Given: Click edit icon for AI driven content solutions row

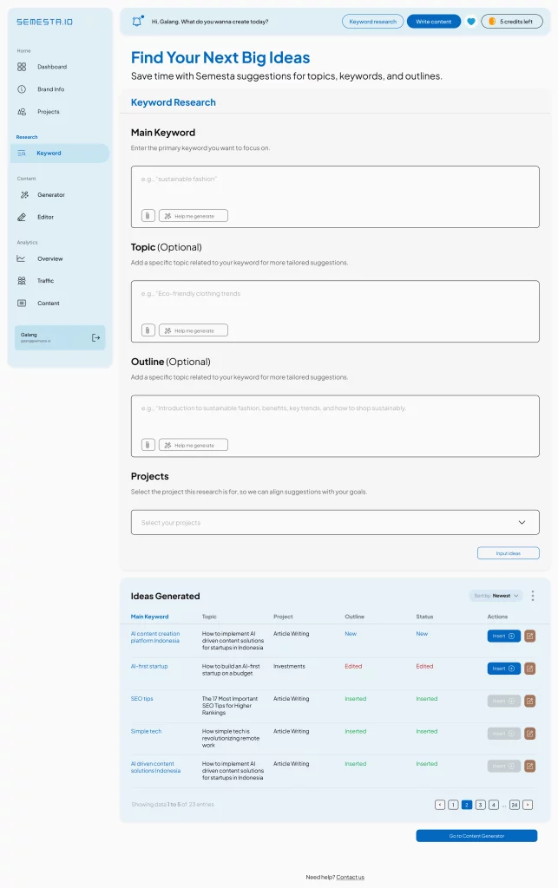Looking at the screenshot, I should coord(529,767).
